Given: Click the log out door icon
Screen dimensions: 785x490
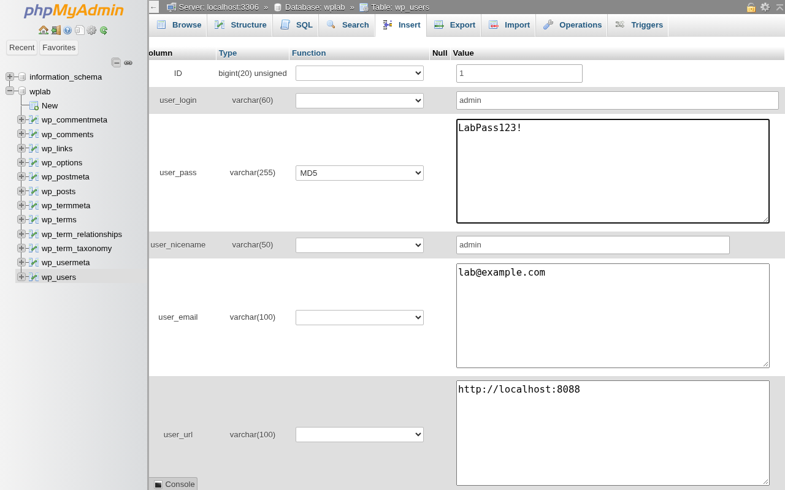Looking at the screenshot, I should click(56, 30).
